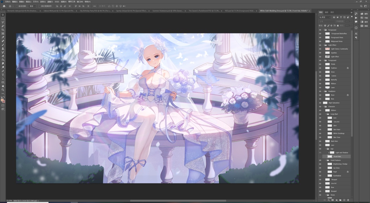
Task: Switch to Sakura Wish.psd tab
Action: (60, 11)
